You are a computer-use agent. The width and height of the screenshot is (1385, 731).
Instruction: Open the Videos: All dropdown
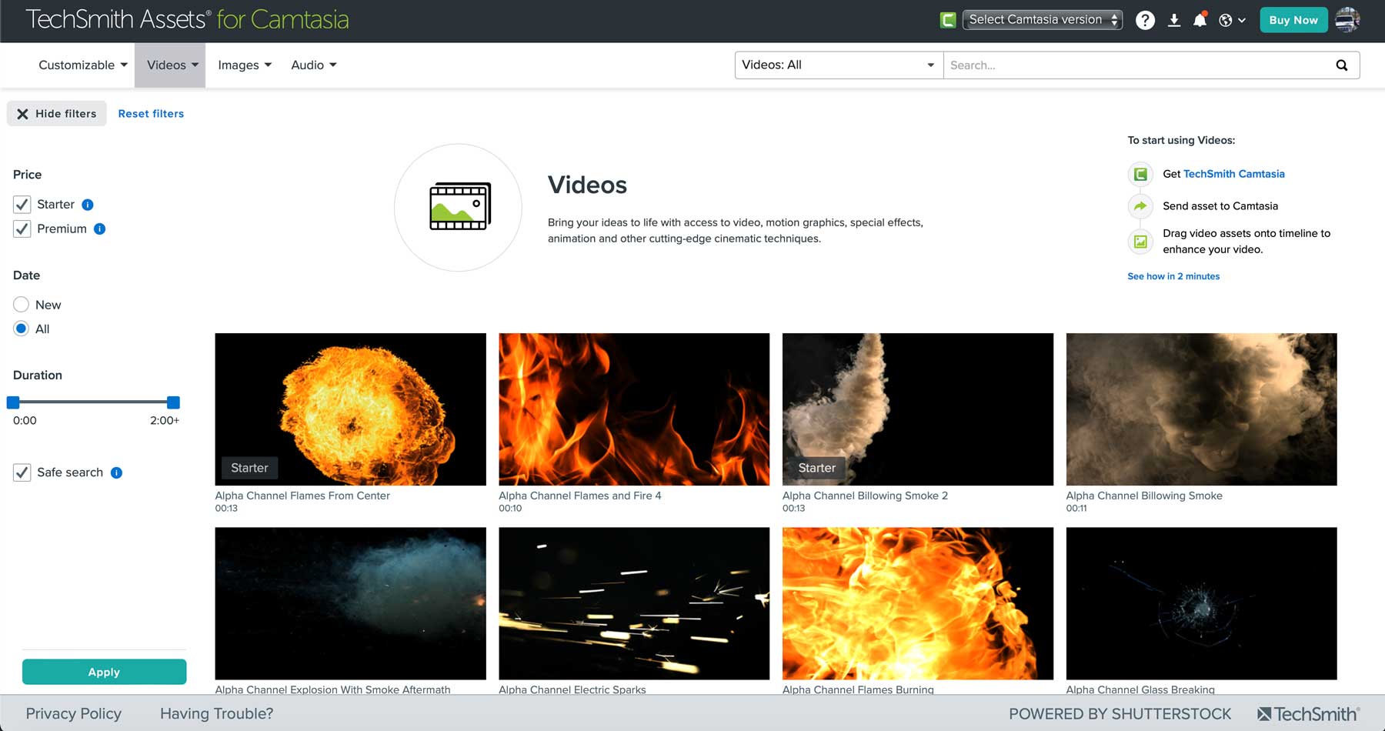[837, 65]
